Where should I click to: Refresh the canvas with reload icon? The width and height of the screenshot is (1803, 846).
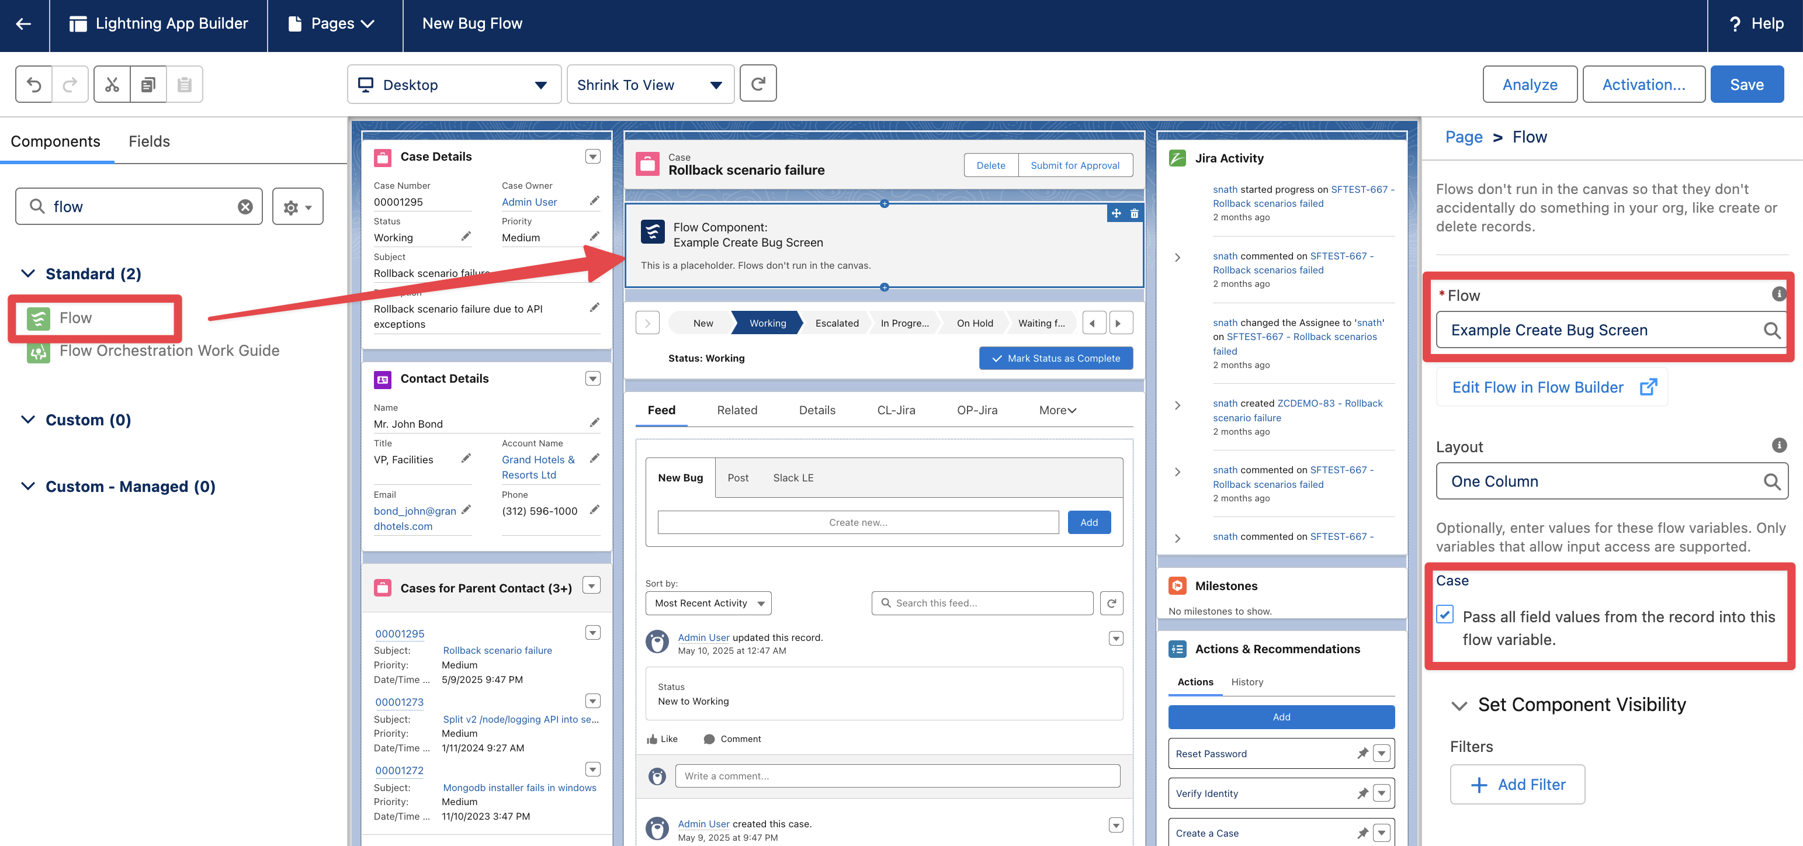(x=758, y=84)
